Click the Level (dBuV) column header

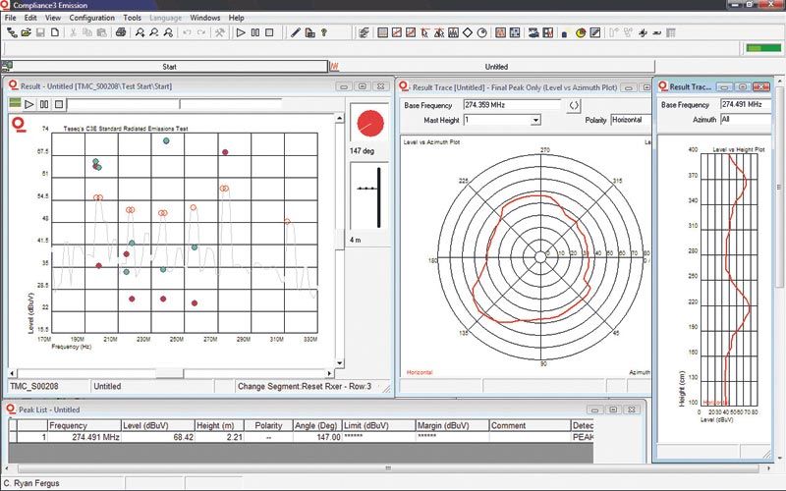point(157,425)
